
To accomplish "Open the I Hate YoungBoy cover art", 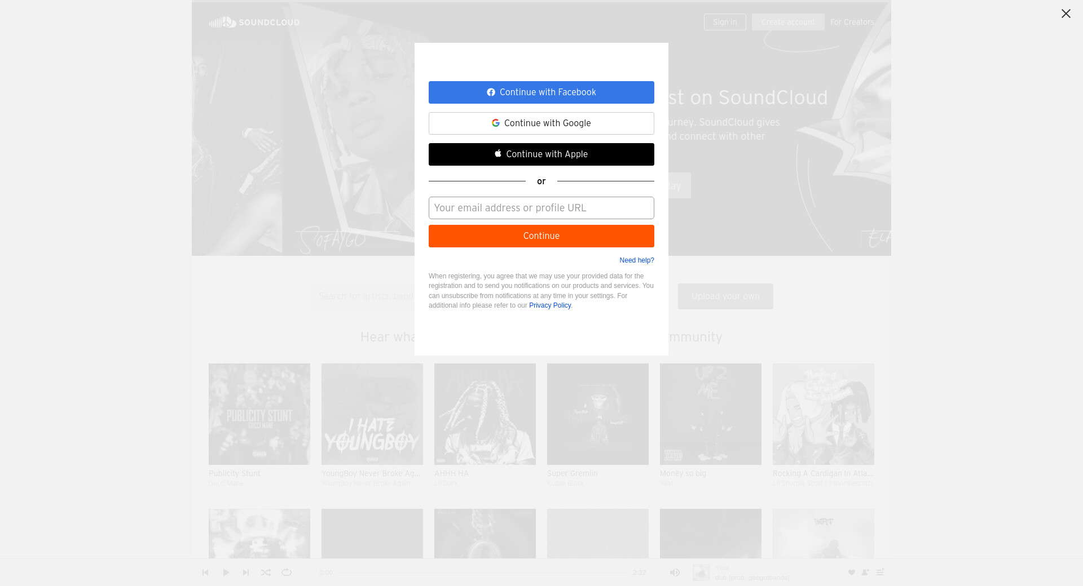I will click(x=372, y=414).
